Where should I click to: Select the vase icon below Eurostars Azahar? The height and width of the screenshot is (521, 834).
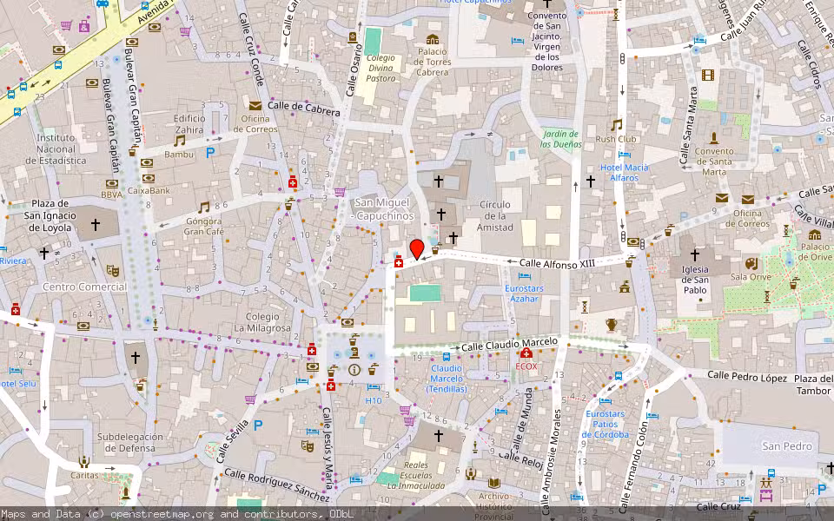tap(611, 324)
